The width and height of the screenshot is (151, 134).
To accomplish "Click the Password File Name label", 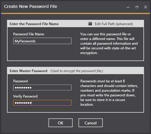I will 29,34.
